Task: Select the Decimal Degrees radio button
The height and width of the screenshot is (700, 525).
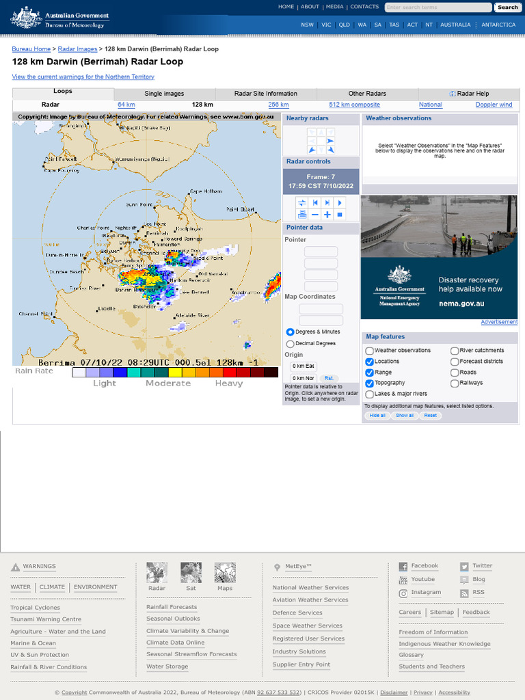Action: (x=291, y=344)
